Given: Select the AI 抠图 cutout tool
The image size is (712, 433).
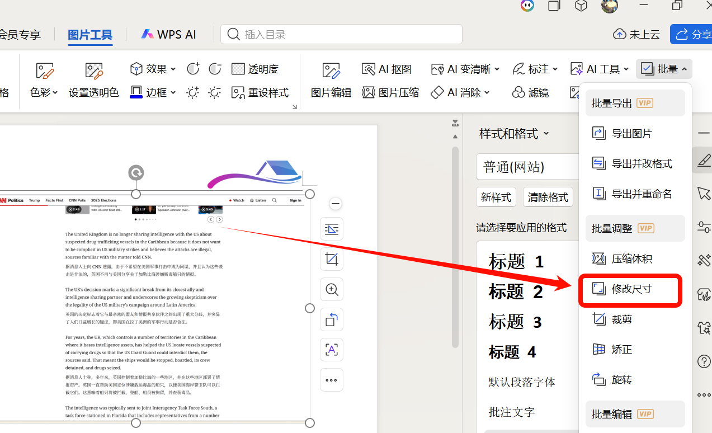Looking at the screenshot, I should [x=386, y=68].
